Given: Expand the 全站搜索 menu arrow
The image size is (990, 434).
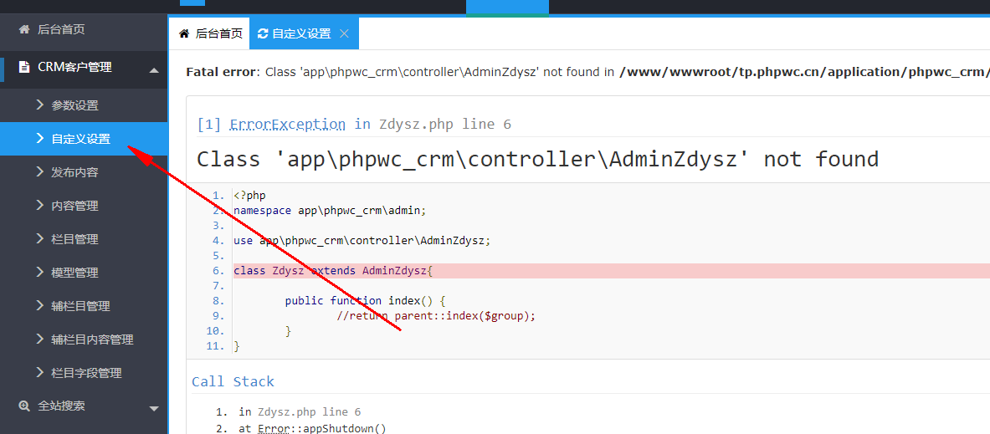Looking at the screenshot, I should coord(153,409).
